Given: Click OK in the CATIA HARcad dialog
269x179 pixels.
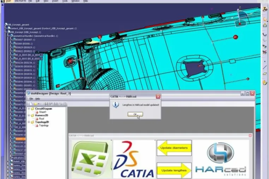Looking at the screenshot, I should 135,114.
